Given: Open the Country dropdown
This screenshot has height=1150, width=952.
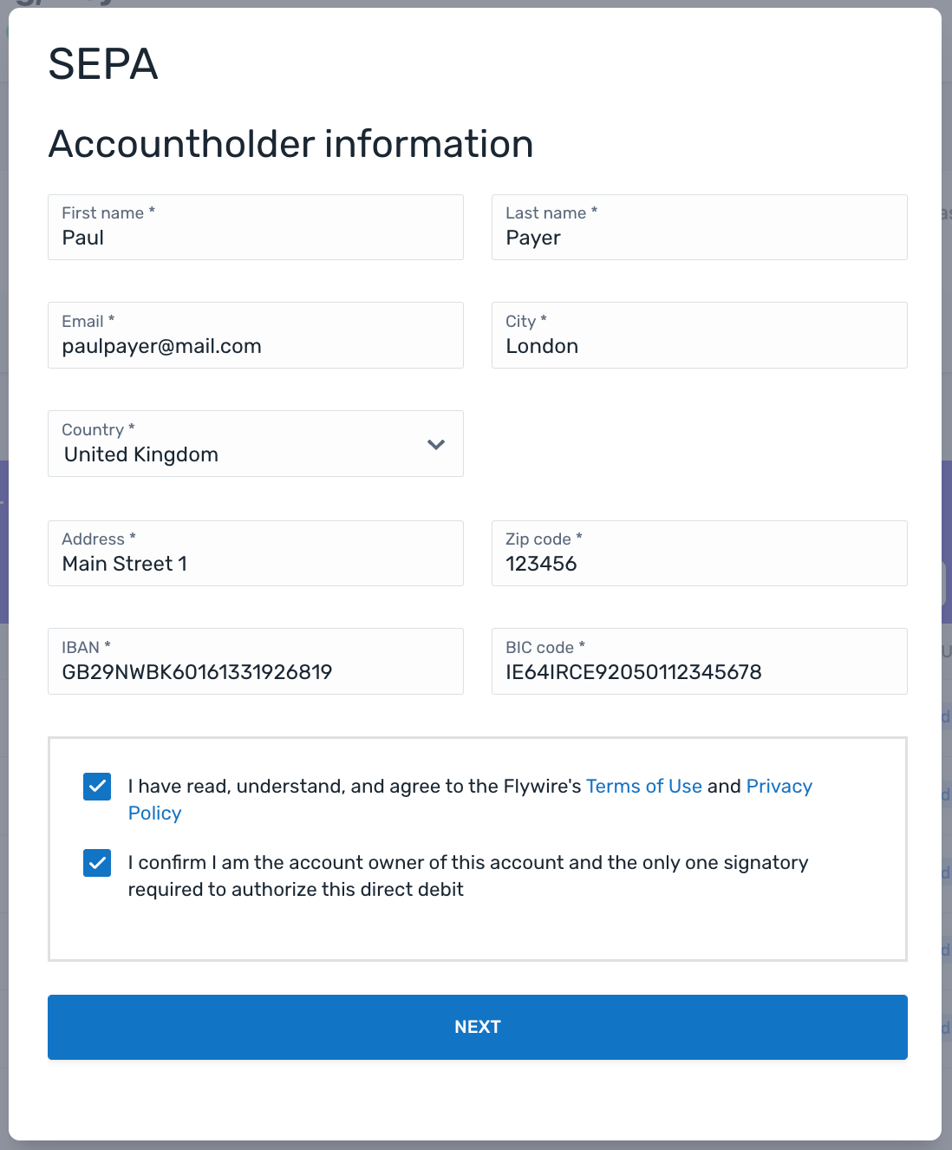Looking at the screenshot, I should tap(255, 444).
